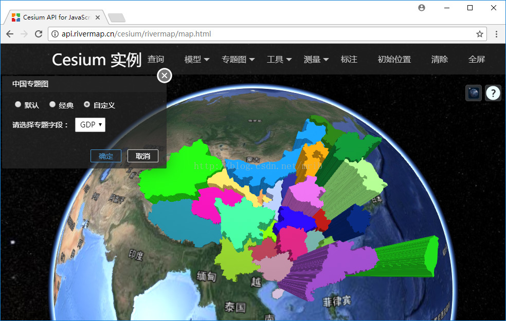The image size is (506, 321).
Task: Expand the 模型 dropdown menu
Action: 197,59
